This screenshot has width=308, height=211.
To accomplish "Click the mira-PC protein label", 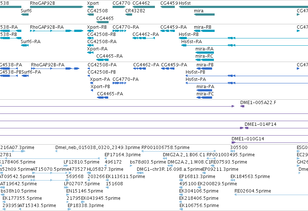I will 205,94.
